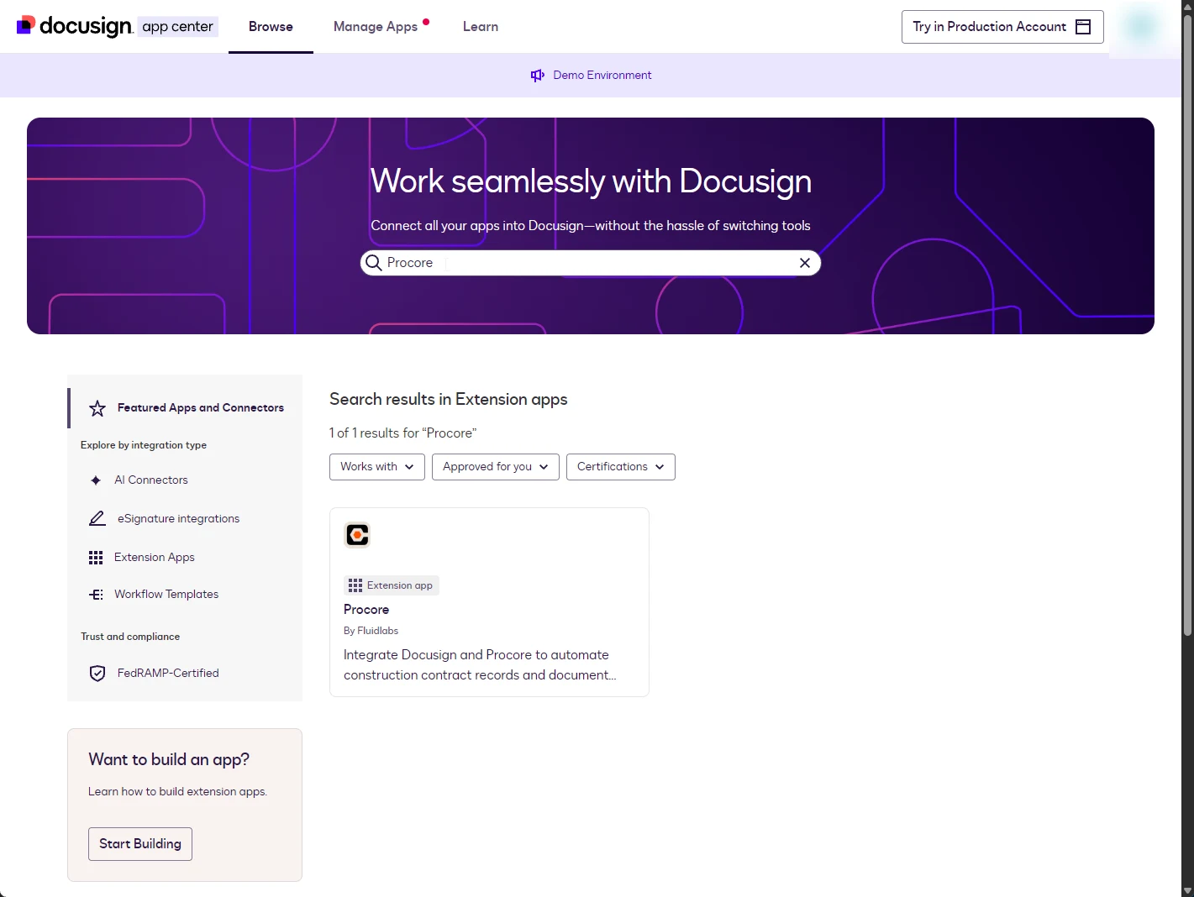Click the Extension Apps grid icon in sidebar
Viewport: 1194px width, 897px height.
tap(96, 558)
